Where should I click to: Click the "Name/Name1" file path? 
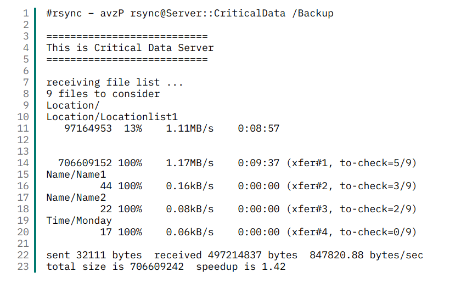point(76,174)
